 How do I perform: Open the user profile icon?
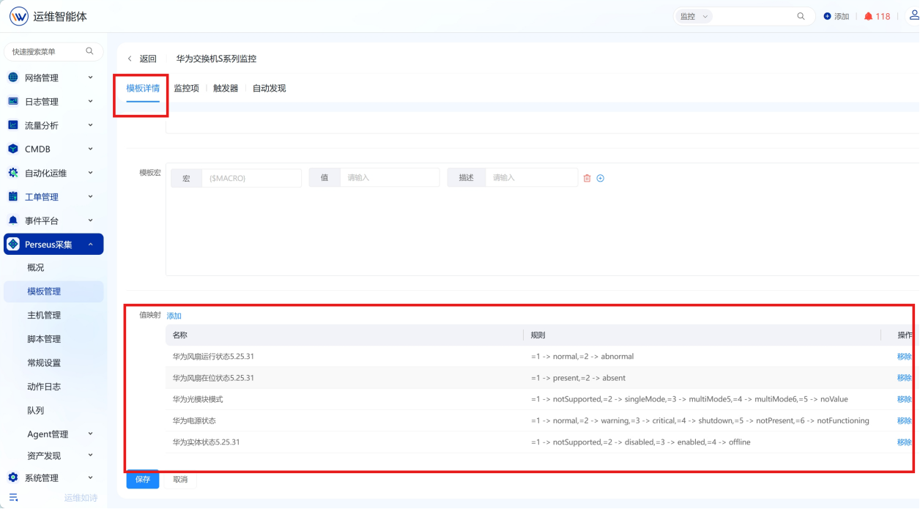click(913, 16)
